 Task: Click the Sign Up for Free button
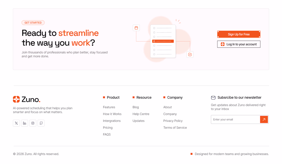click(239, 34)
